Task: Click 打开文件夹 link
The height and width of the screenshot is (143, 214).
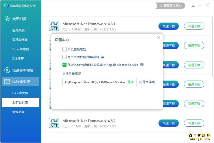Action: (147, 82)
